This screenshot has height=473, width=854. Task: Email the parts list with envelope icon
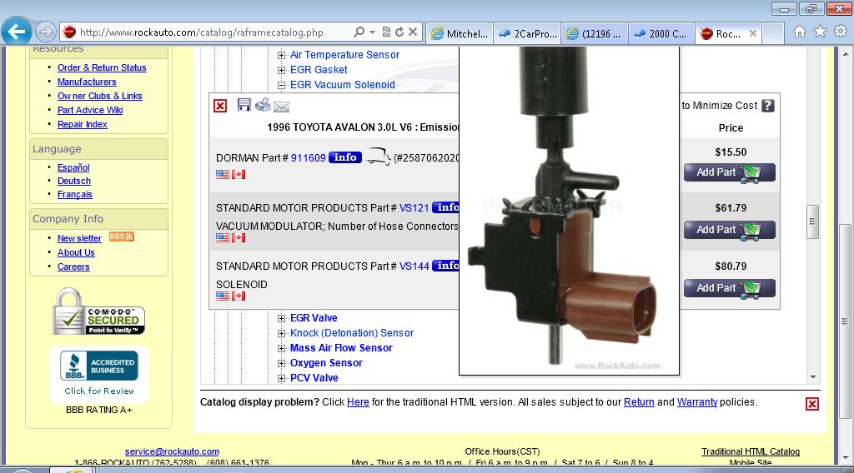pyautogui.click(x=281, y=107)
